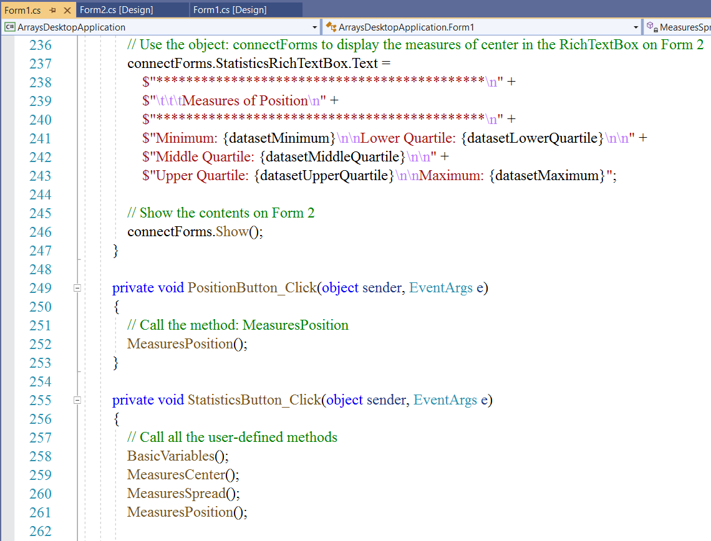Click the StatisticsRichTextBox.Text assignment line
Image resolution: width=711 pixels, height=541 pixels.
point(258,64)
